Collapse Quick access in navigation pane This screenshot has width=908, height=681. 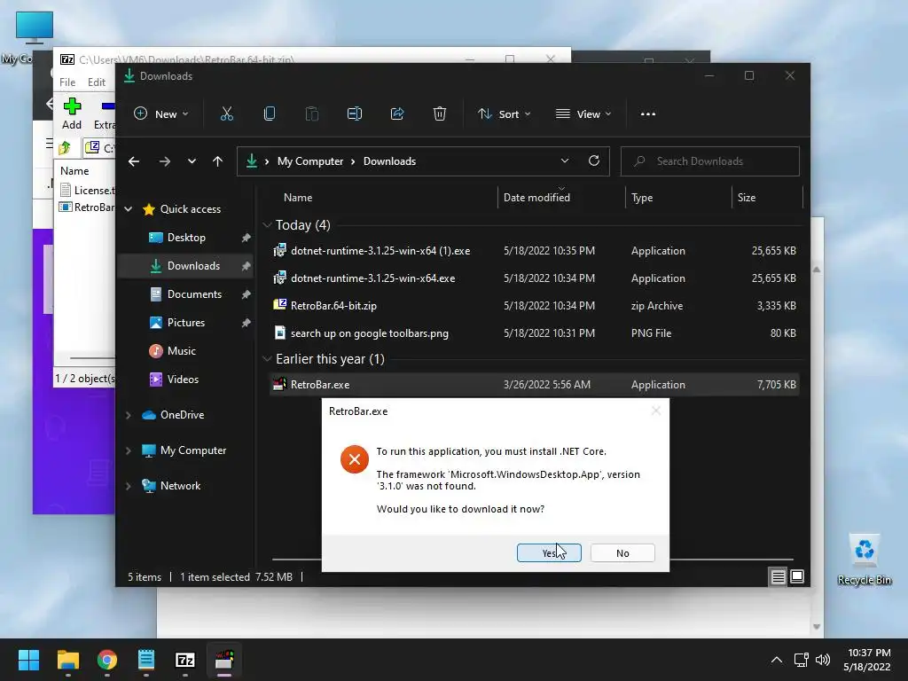[129, 209]
